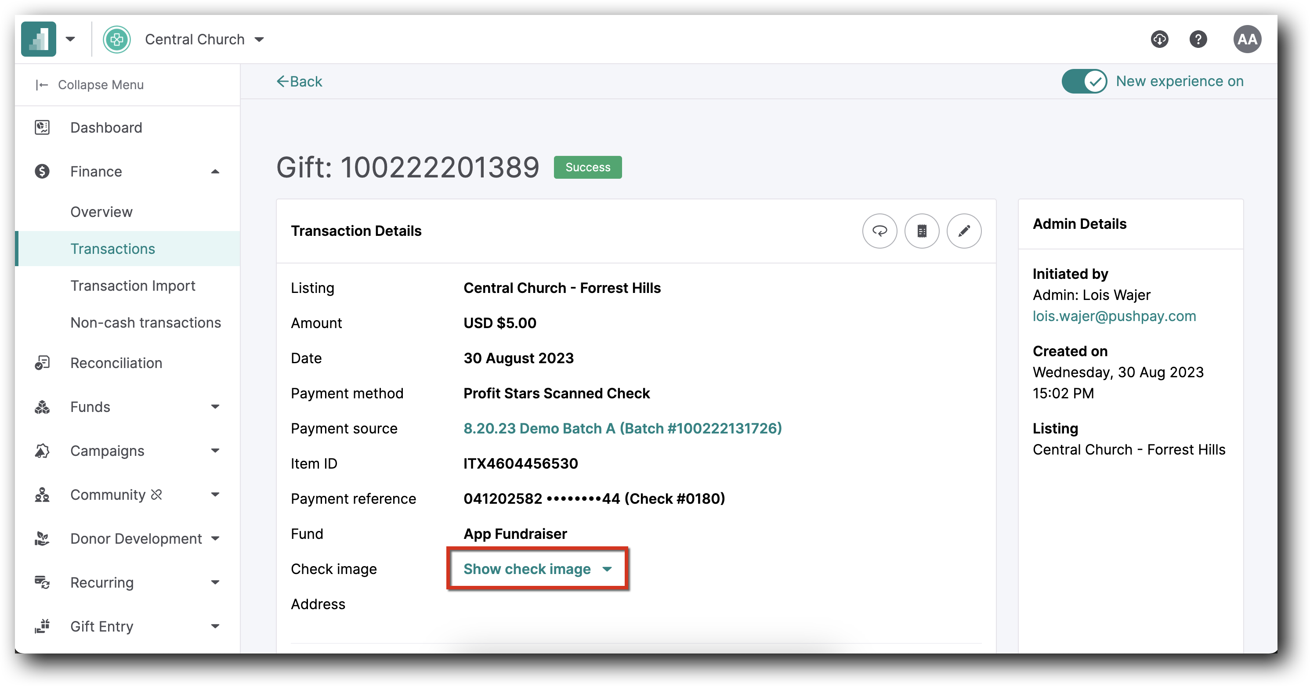Expand the Central Church organization dropdown
Screen dimensions: 1310x686
(x=260, y=39)
